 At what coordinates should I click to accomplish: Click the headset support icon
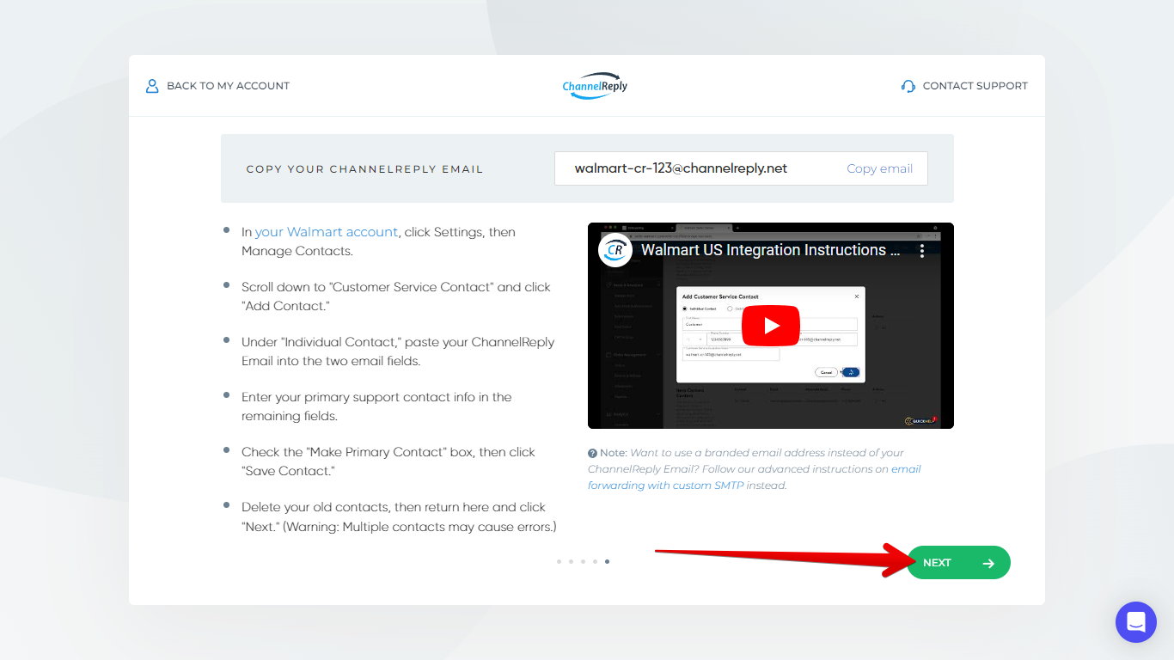click(x=908, y=86)
